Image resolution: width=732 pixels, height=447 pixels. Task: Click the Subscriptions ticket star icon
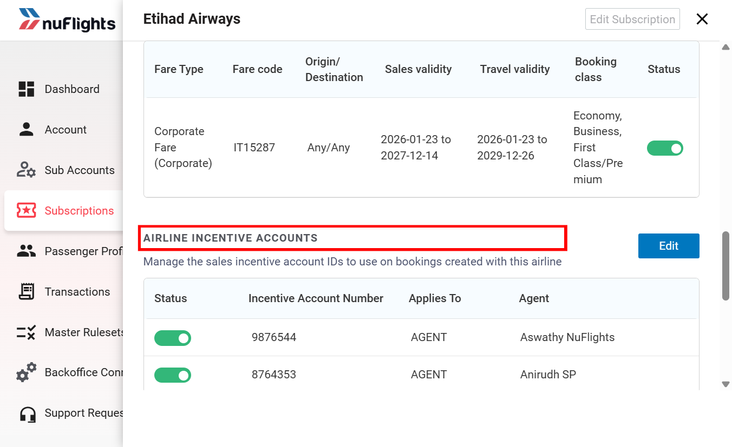click(x=26, y=211)
